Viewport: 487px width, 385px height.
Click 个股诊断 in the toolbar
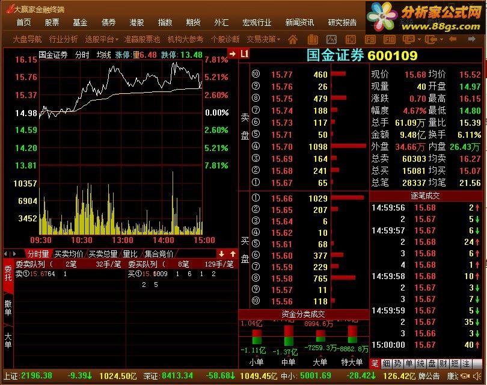[225, 39]
